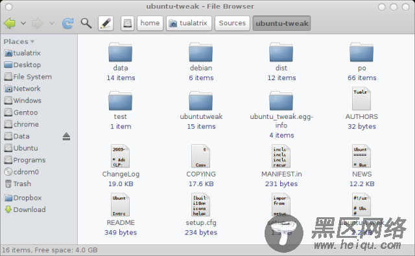Screen dimensions: 415x256
Task: Select the dist folder icon
Action: pos(281,52)
